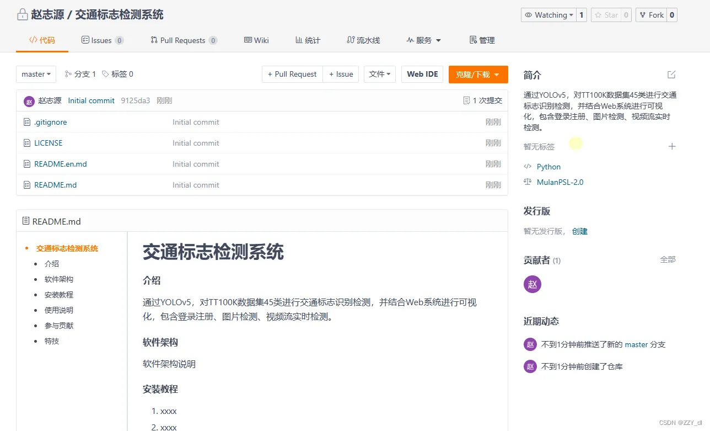This screenshot has height=431, width=710.
Task: Create a release via 创建 link
Action: pyautogui.click(x=580, y=231)
